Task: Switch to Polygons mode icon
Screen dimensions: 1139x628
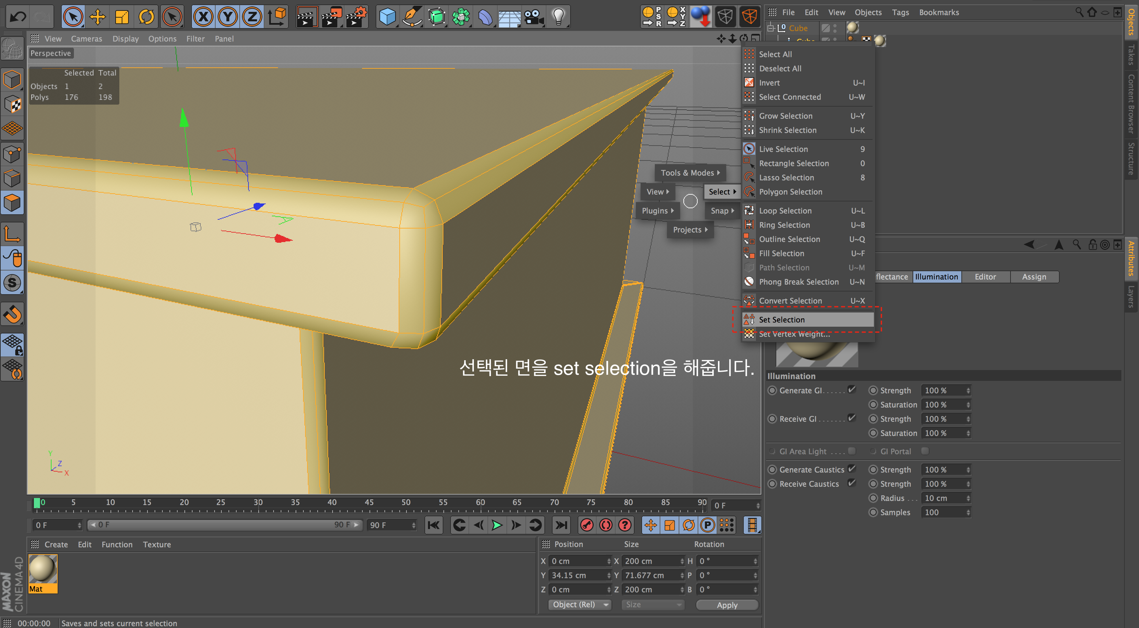Action: coord(12,203)
